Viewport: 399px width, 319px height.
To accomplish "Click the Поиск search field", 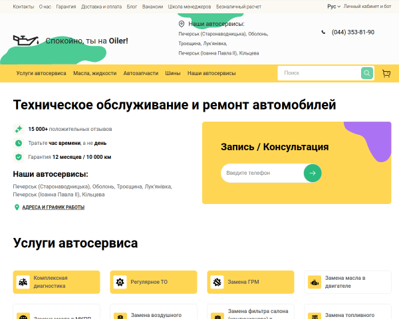I will pyautogui.click(x=320, y=73).
